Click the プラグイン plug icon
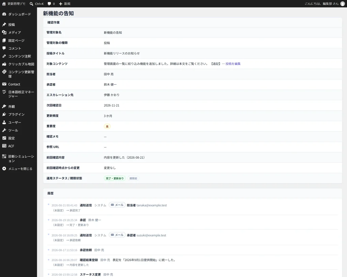The image size is (347, 277). pyautogui.click(x=4, y=114)
